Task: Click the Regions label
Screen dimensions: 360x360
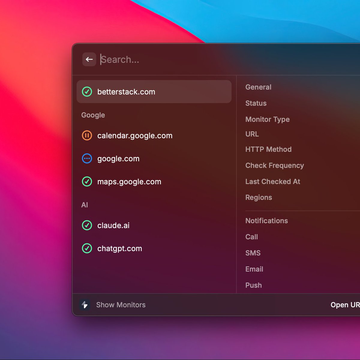Action: (259, 198)
